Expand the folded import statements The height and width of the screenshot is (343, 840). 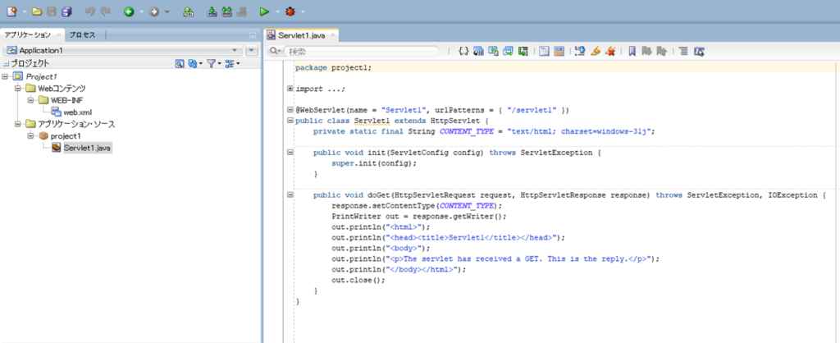290,89
